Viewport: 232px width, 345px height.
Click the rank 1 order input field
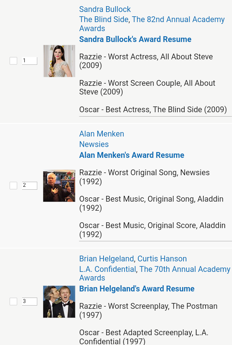pos(30,61)
